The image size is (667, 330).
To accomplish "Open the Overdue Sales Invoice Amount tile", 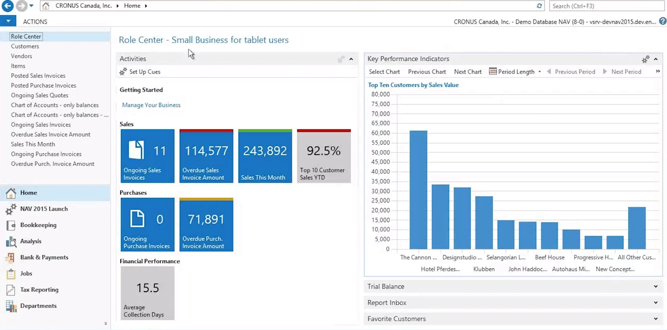I will [206, 156].
